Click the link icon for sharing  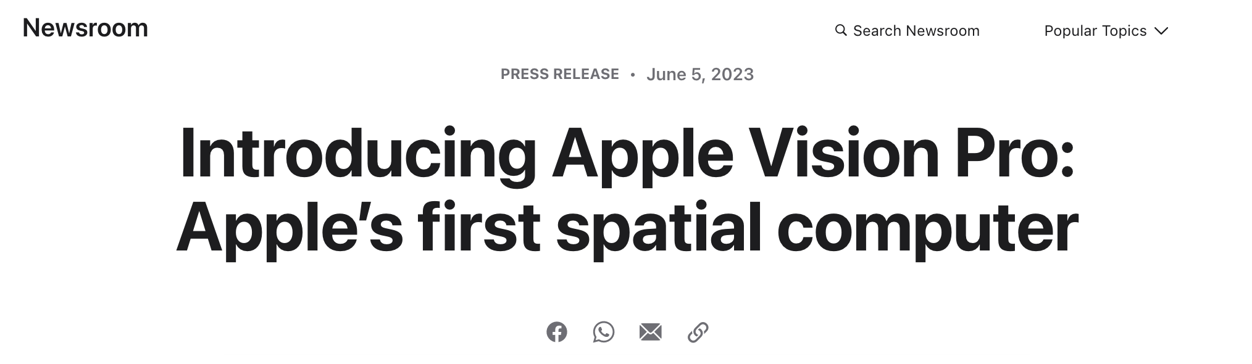coord(698,333)
